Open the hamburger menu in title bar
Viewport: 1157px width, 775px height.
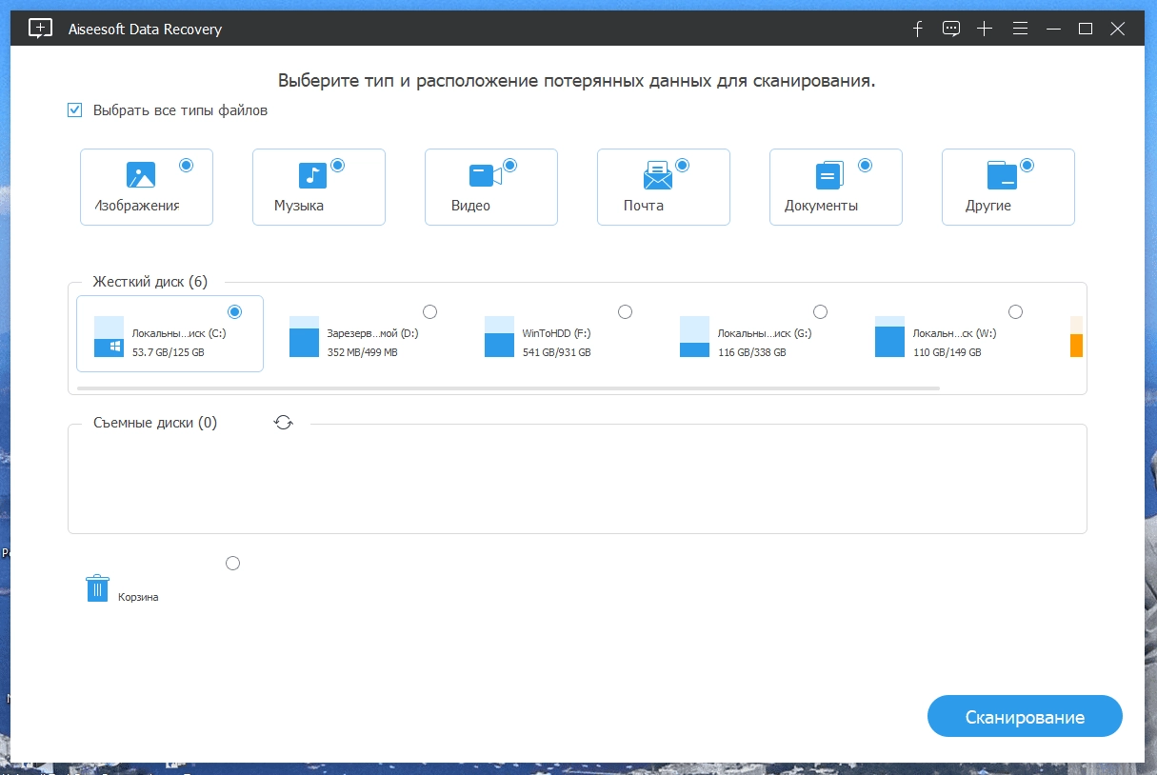pos(1020,29)
